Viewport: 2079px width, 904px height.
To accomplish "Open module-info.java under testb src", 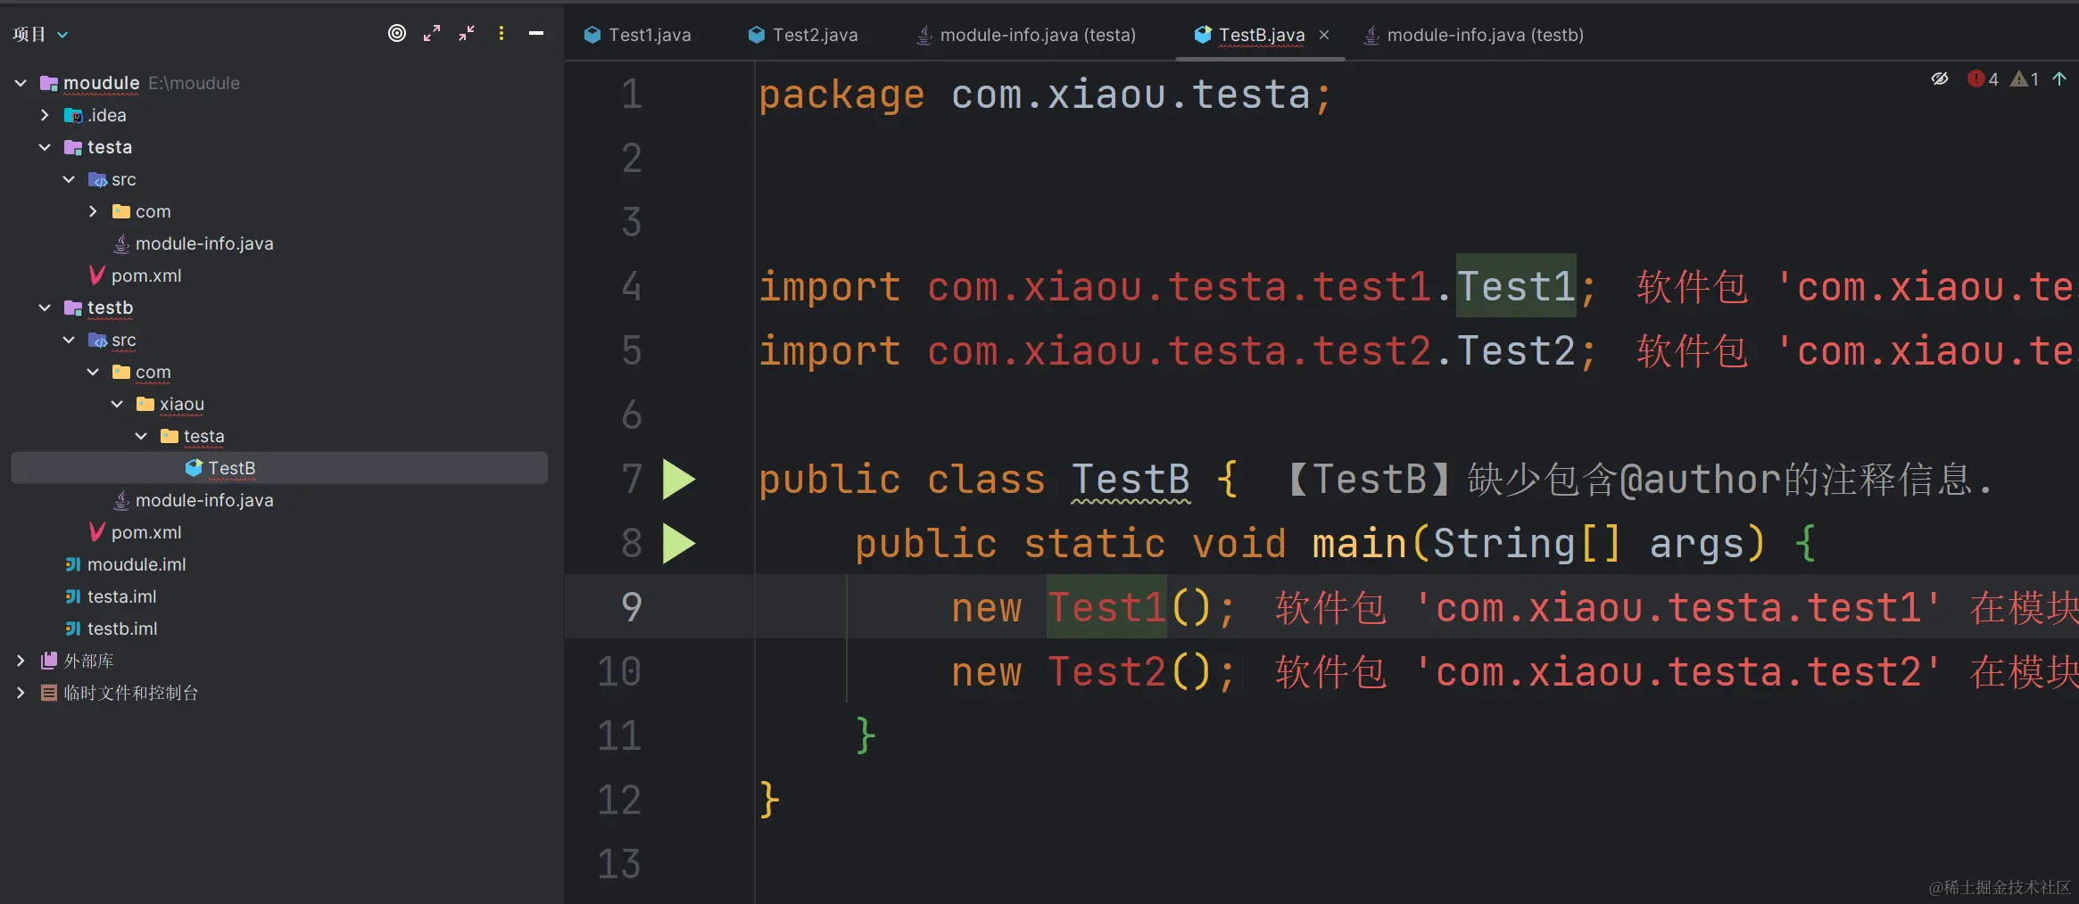I will pyautogui.click(x=203, y=500).
